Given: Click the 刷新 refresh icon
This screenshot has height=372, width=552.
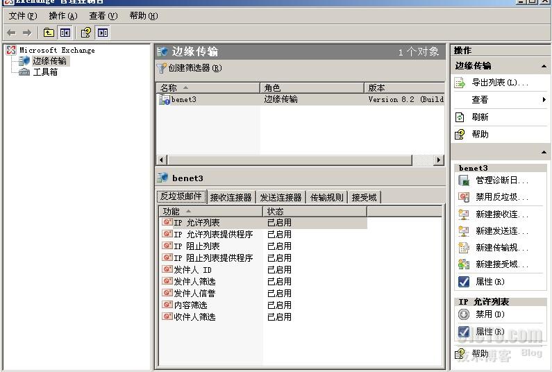Looking at the screenshot, I should point(460,117).
